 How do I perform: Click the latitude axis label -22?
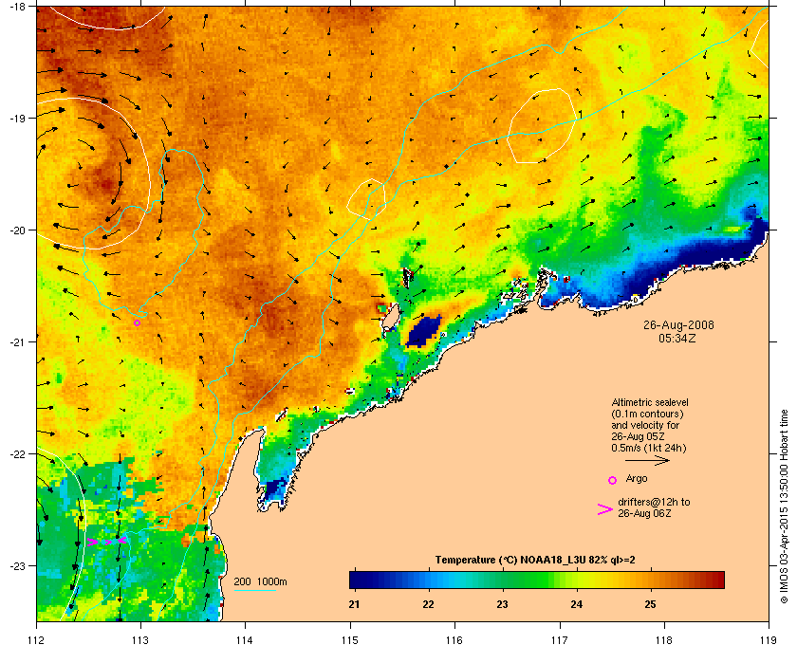click(16, 454)
